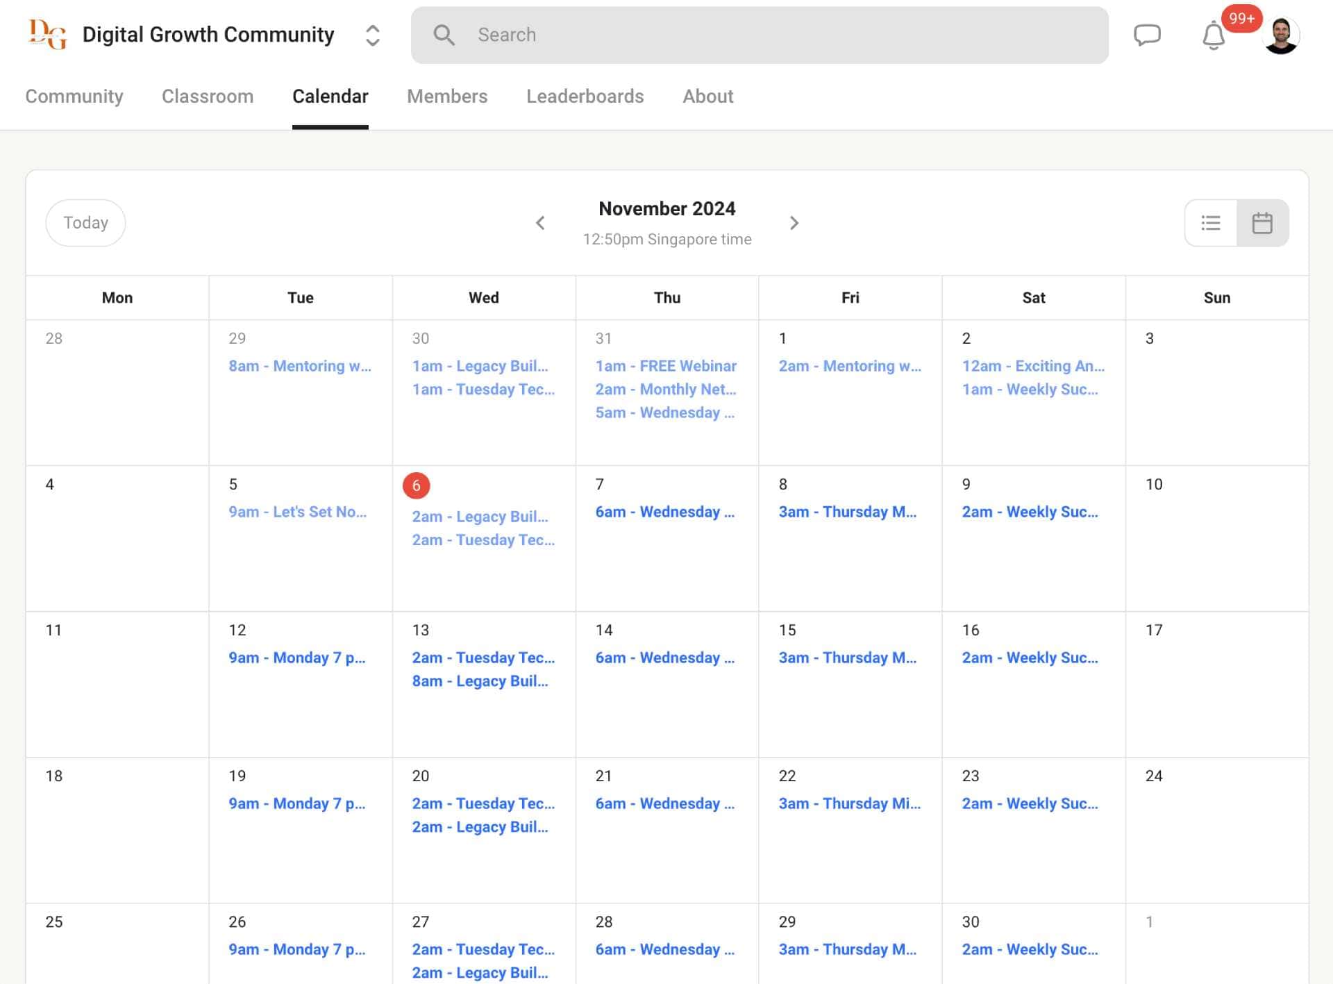Open the Leaderboards tab

click(x=585, y=97)
